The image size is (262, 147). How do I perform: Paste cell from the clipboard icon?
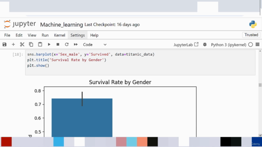click(x=40, y=45)
